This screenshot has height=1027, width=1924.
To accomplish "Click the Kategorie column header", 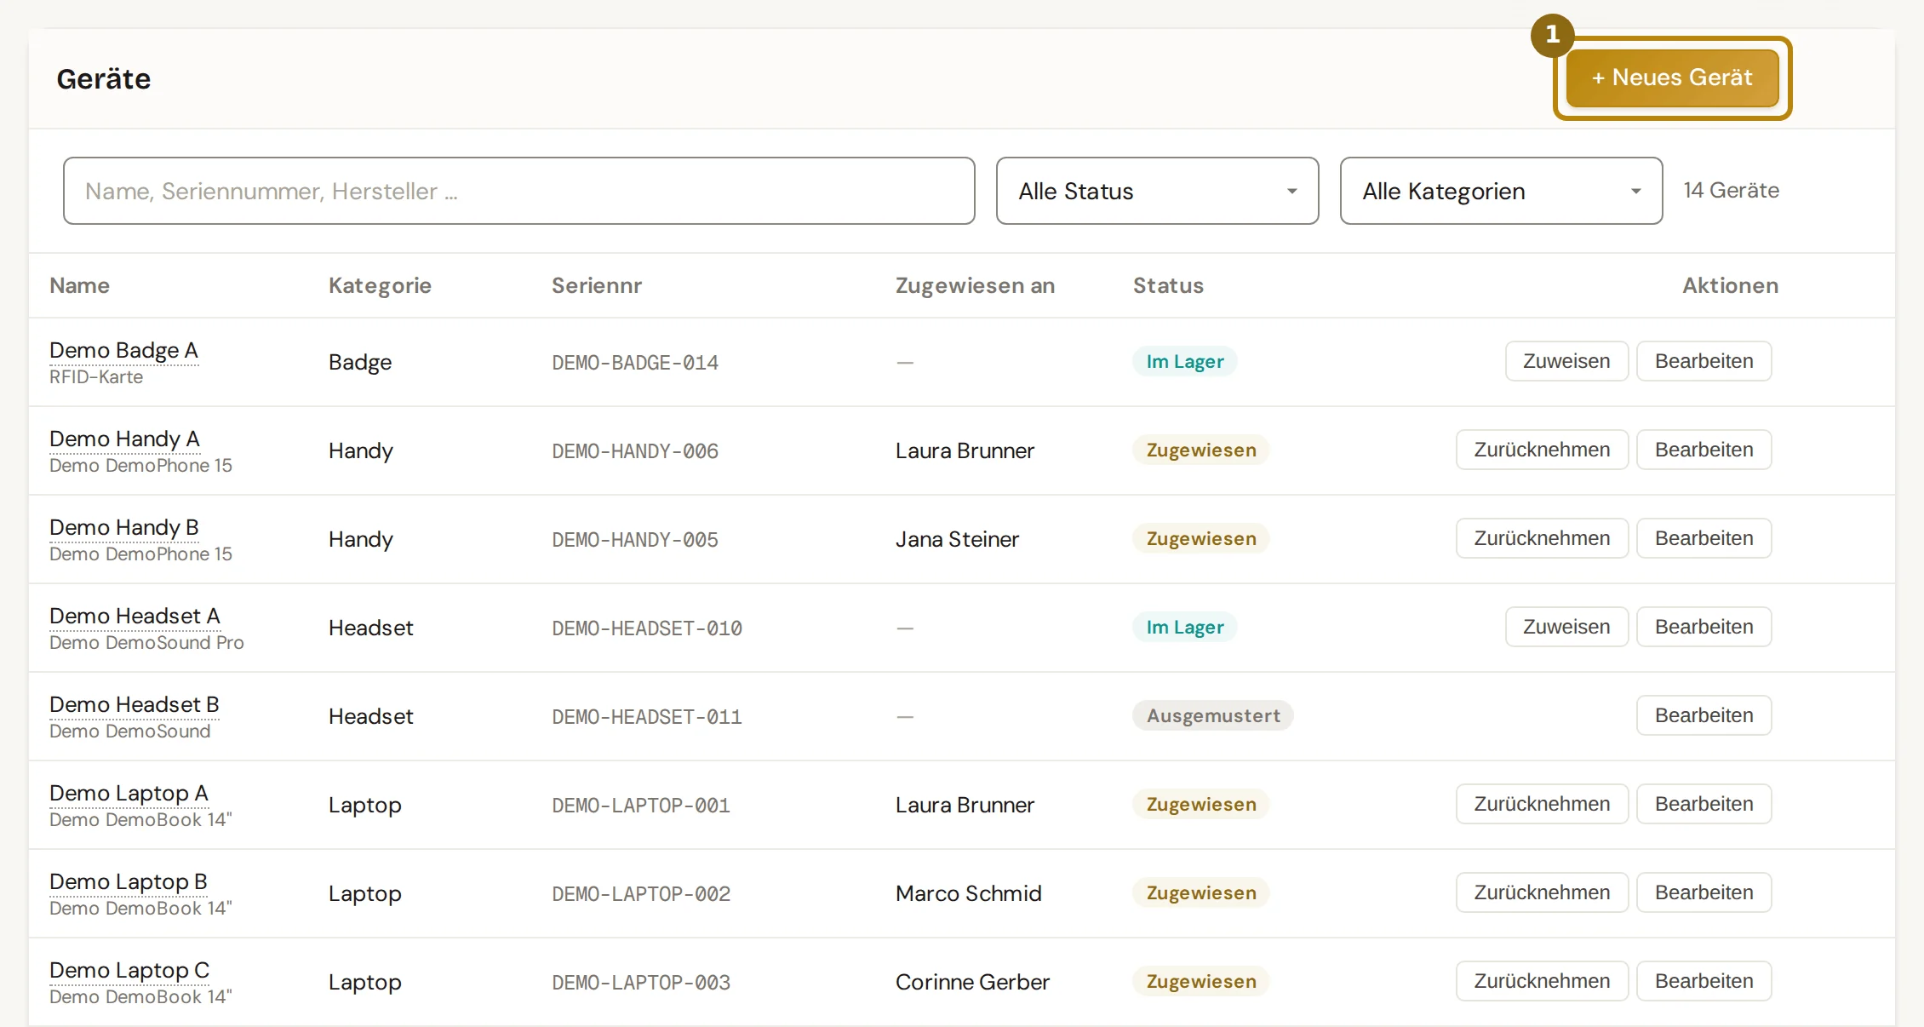I will point(380,285).
